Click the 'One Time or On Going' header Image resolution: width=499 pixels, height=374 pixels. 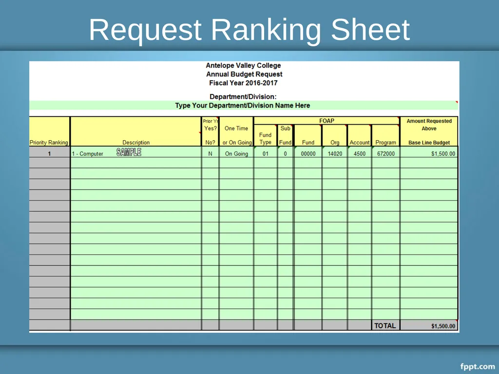[236, 131]
